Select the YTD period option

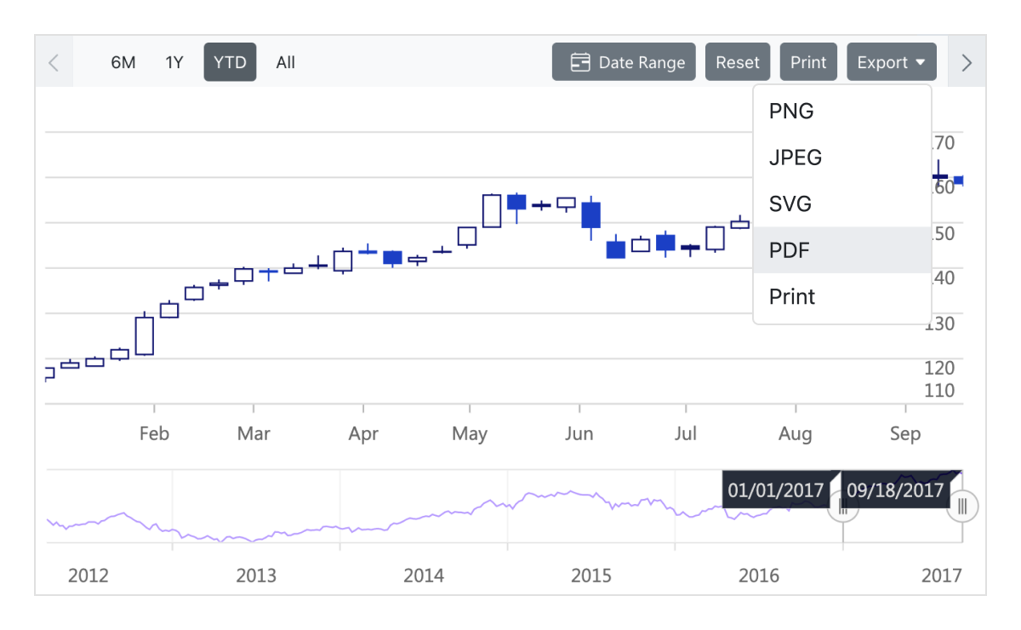(x=230, y=62)
